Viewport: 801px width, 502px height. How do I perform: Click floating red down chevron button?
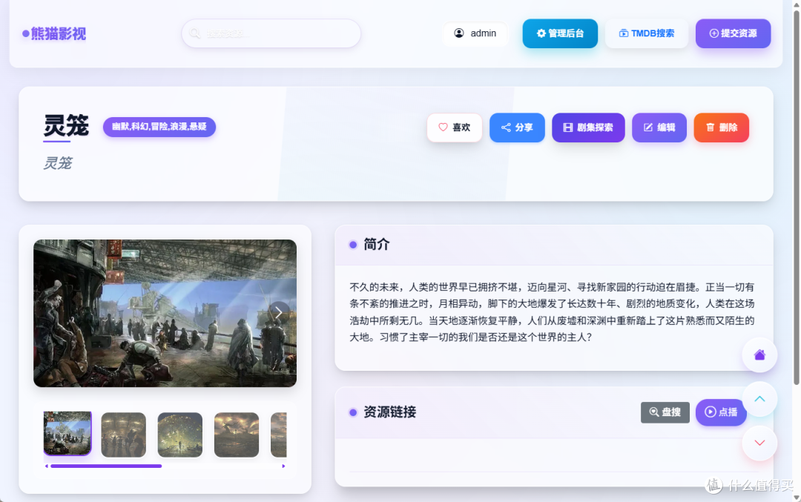tap(759, 443)
